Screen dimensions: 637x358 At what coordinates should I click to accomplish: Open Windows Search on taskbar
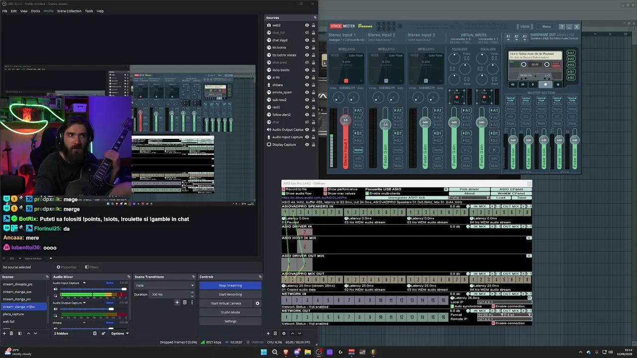point(275,352)
